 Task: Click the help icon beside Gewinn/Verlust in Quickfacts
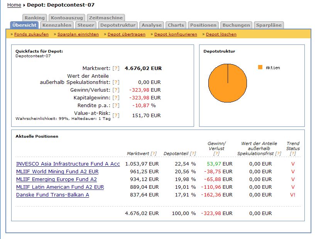click(x=116, y=90)
